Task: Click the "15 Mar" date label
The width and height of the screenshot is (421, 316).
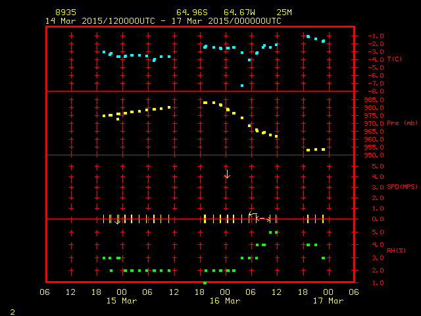Action: pos(122,301)
